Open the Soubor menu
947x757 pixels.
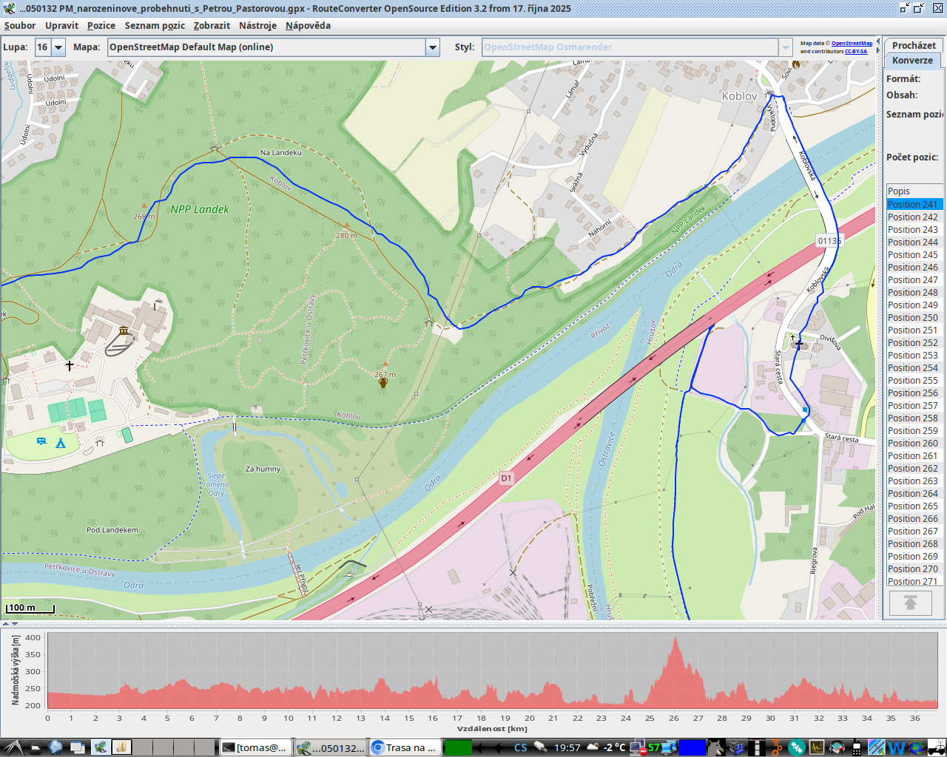tap(20, 25)
